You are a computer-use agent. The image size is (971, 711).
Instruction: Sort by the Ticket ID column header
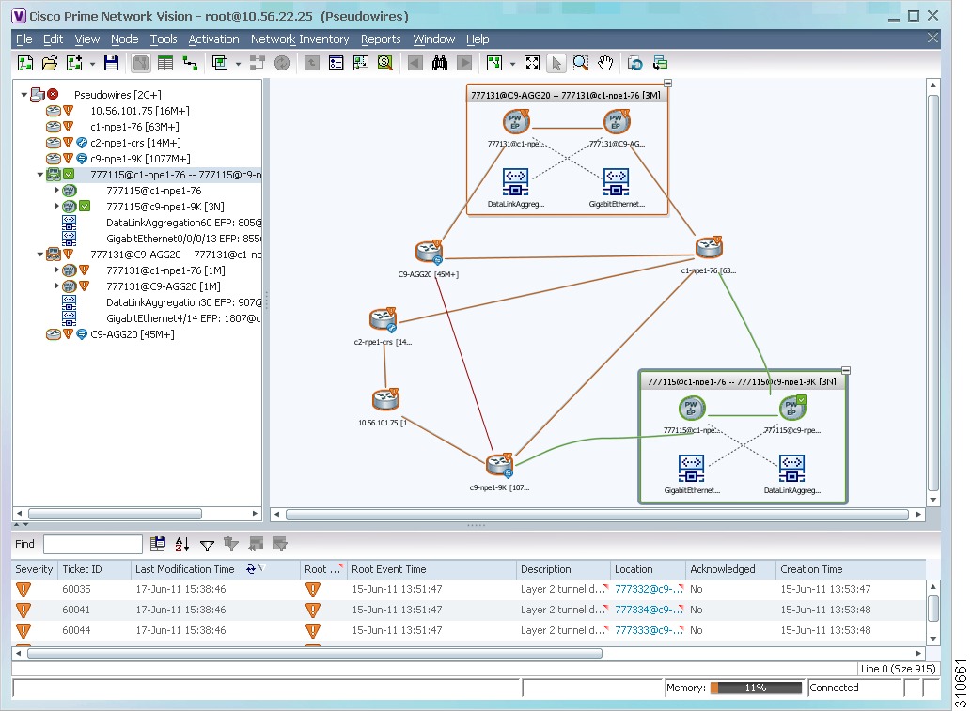click(94, 569)
